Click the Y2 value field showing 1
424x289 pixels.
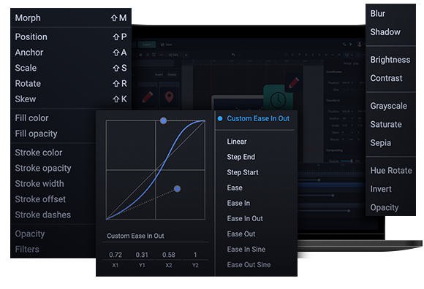tap(195, 255)
